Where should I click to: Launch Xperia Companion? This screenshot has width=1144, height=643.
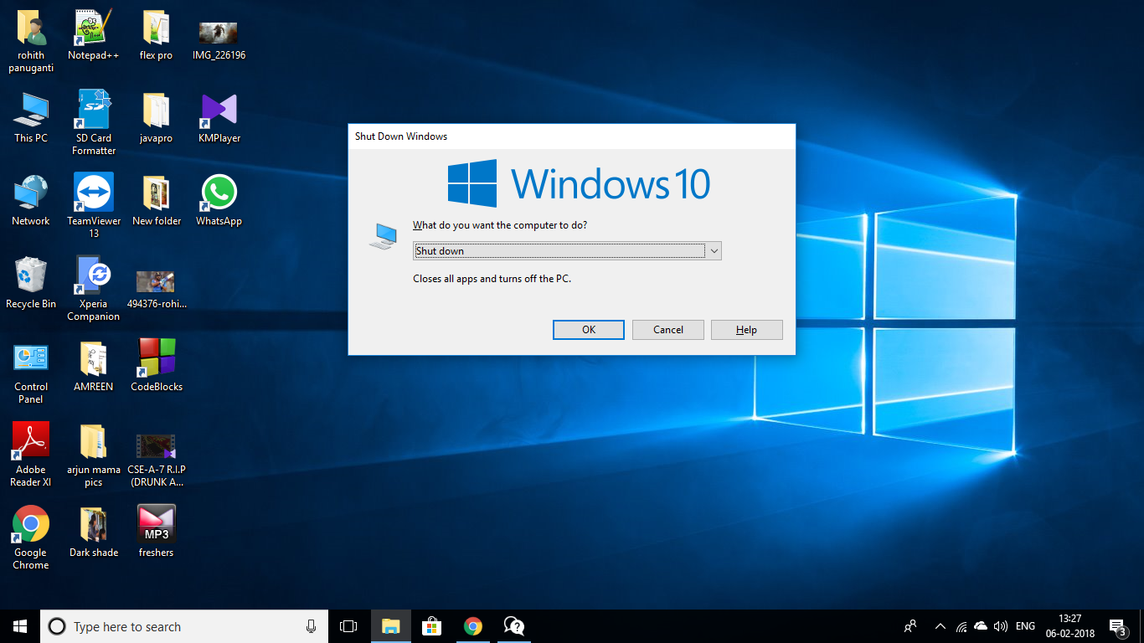pos(92,275)
